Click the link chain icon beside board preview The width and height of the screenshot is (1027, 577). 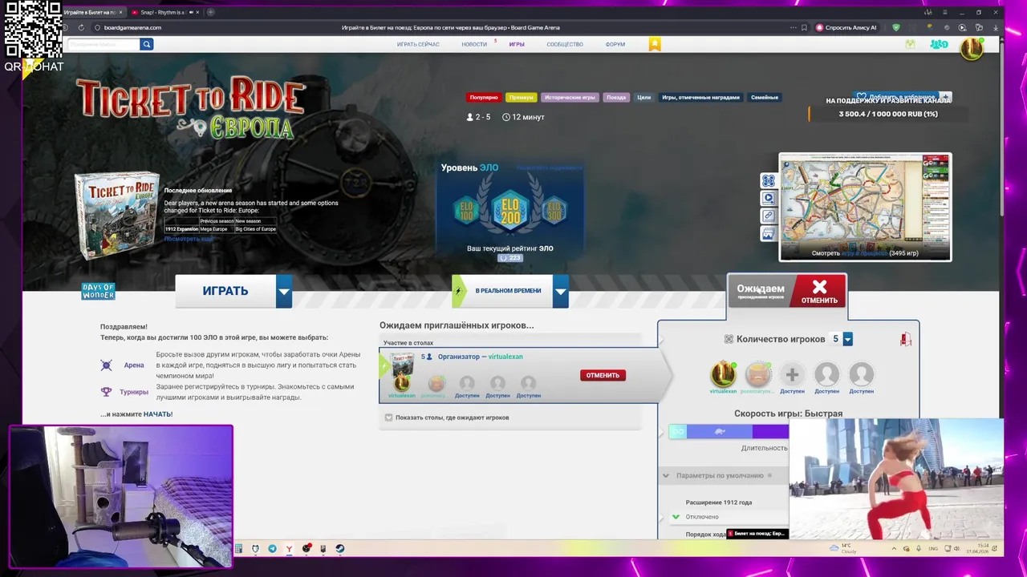(x=768, y=216)
